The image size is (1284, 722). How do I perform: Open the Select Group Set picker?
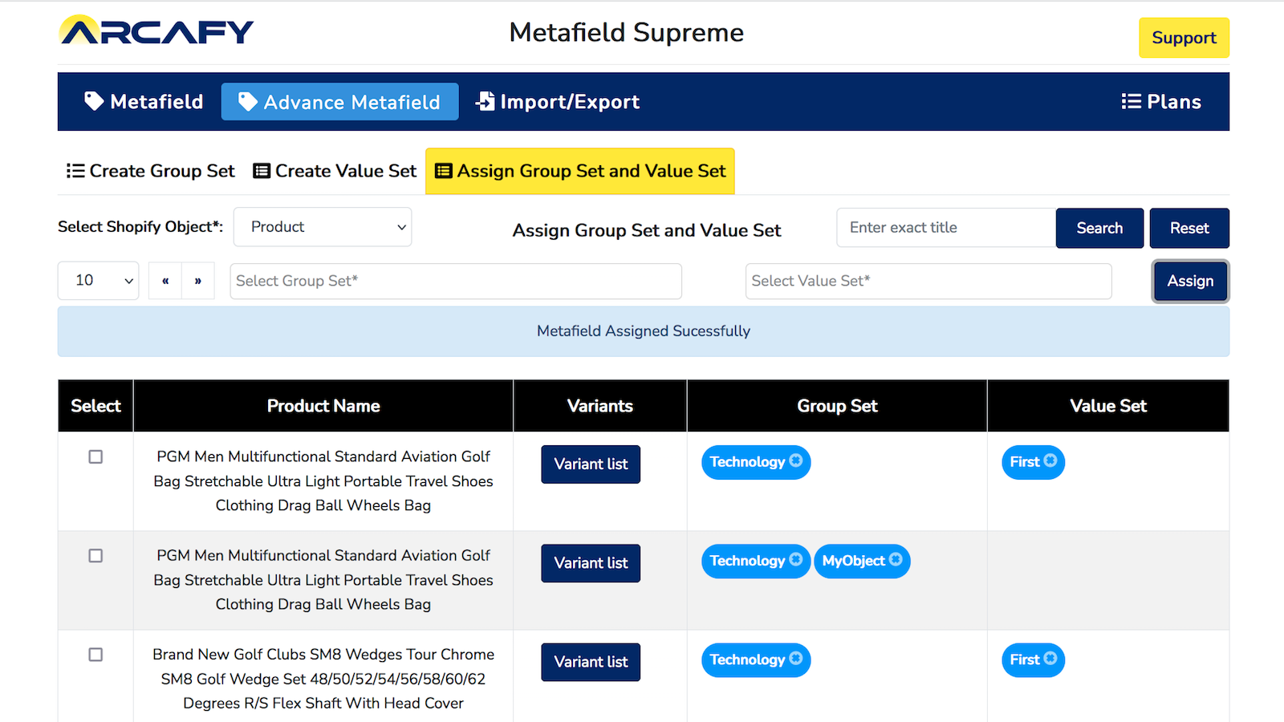coord(455,281)
